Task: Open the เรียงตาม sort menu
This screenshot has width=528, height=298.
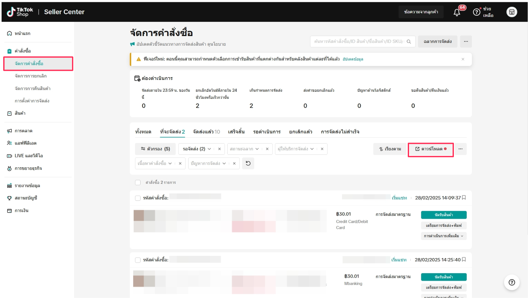Action: point(390,149)
